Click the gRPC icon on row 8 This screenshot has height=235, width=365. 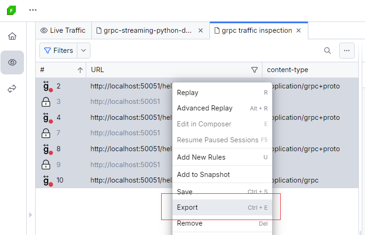(48, 149)
